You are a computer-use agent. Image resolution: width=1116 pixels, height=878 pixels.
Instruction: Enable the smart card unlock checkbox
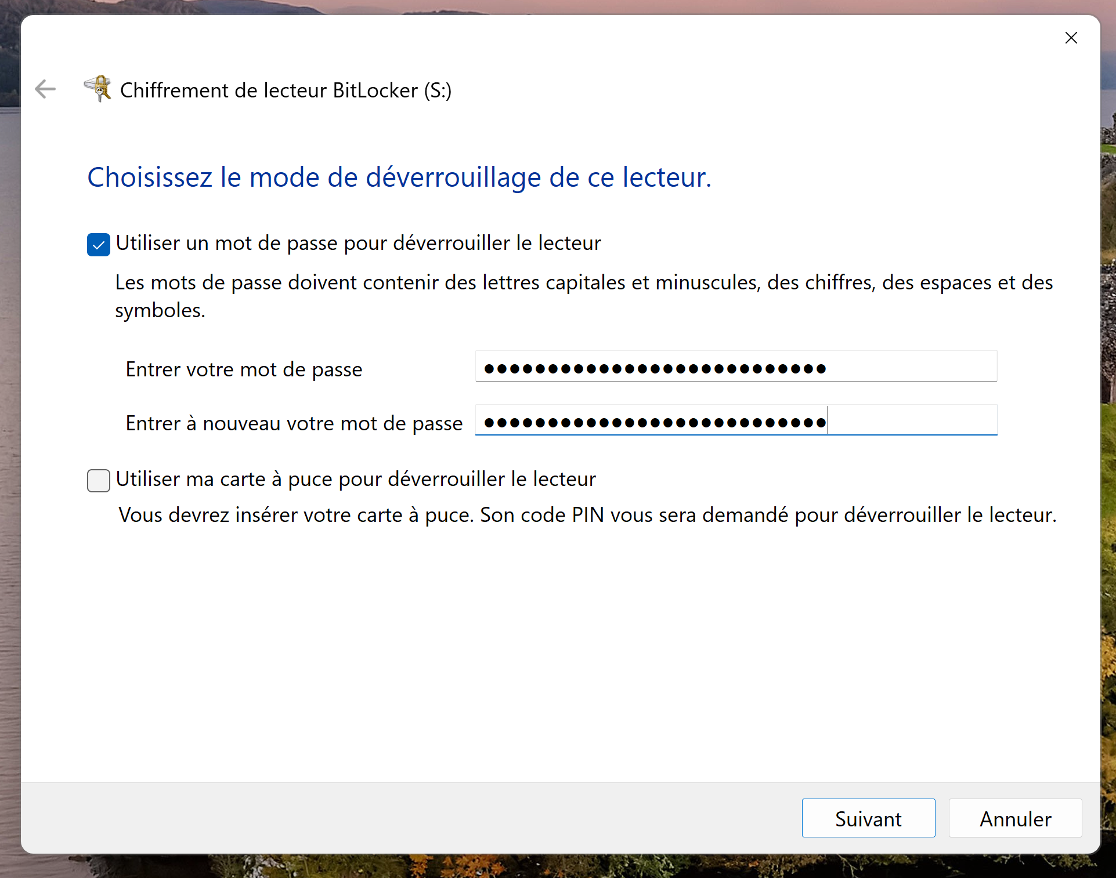coord(99,481)
